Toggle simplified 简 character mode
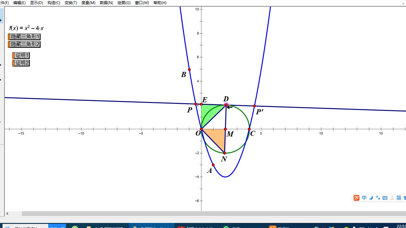 [399, 198]
